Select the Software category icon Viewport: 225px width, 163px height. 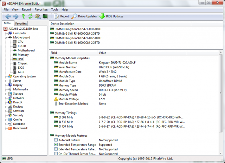(10, 111)
